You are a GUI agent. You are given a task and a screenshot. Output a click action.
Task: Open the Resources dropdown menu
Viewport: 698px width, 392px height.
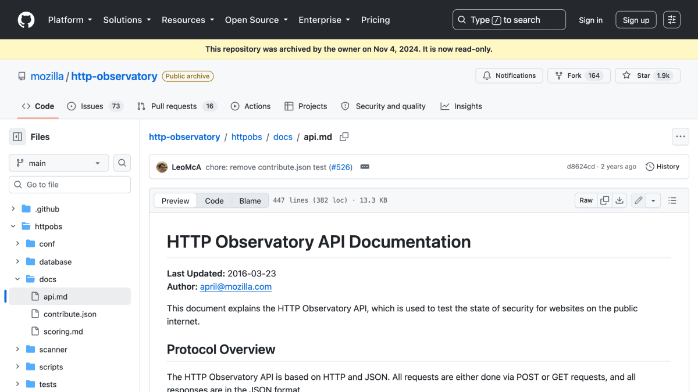click(x=188, y=20)
